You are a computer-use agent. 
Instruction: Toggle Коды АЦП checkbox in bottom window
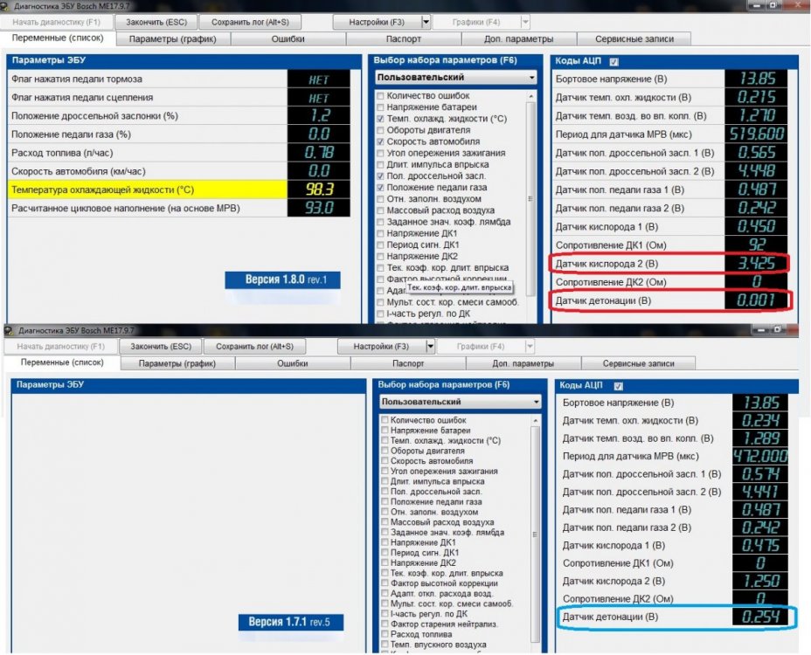[619, 386]
